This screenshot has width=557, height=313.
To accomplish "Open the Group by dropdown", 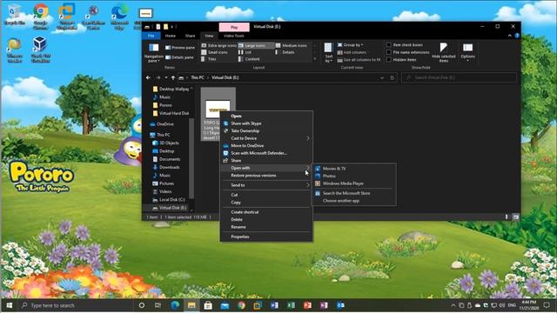I will click(351, 44).
